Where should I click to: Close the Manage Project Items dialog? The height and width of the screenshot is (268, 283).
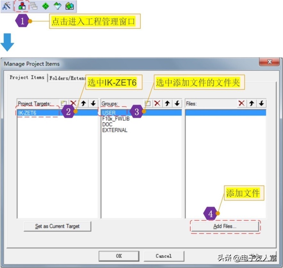(270, 62)
